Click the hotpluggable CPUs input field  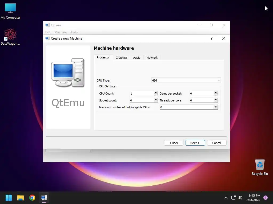point(187,107)
